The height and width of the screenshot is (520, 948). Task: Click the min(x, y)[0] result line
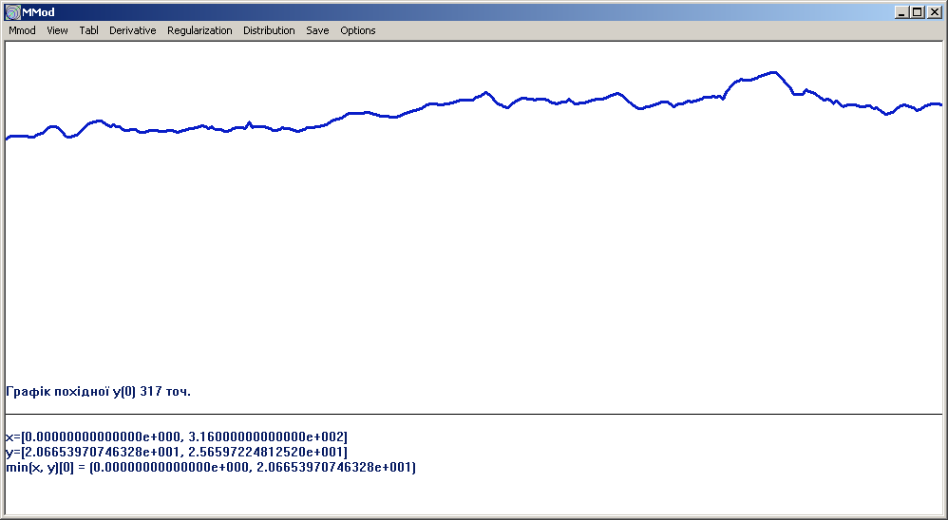click(210, 468)
